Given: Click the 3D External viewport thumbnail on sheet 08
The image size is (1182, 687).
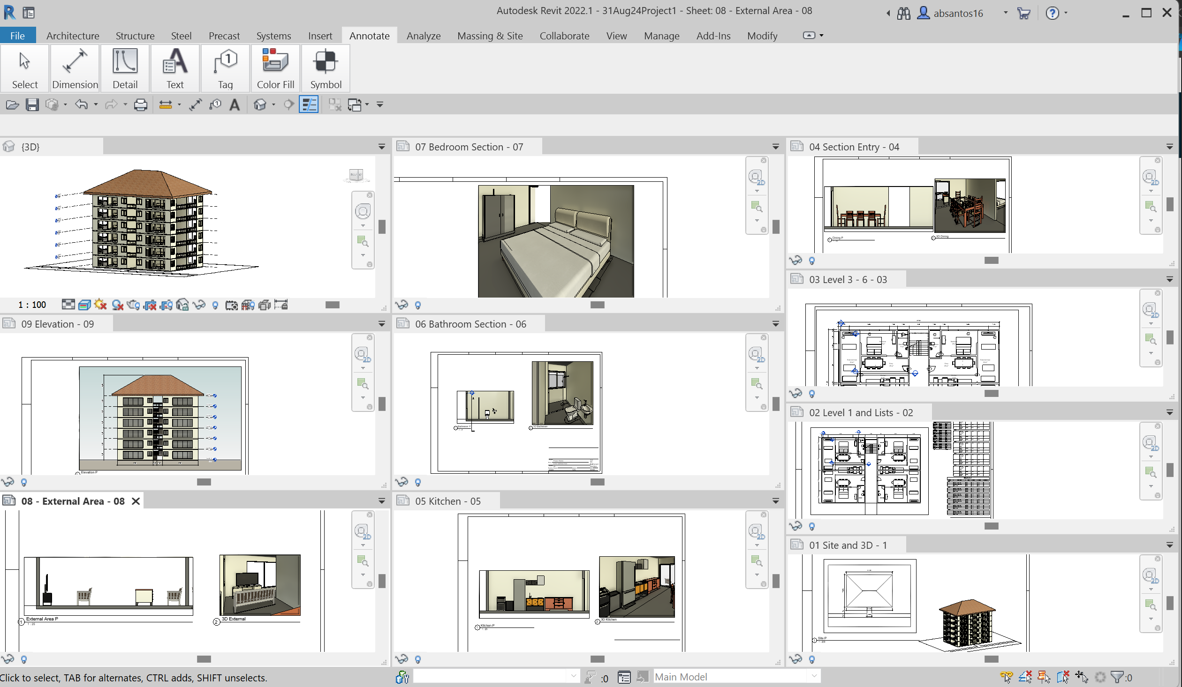Looking at the screenshot, I should tap(260, 585).
